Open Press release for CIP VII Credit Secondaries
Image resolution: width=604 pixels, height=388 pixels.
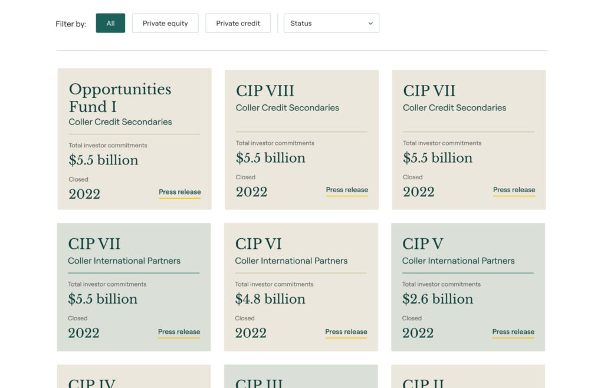coord(514,190)
